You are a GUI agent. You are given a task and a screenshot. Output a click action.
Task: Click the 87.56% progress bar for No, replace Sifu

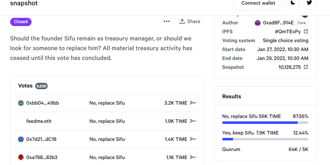pyautogui.click(x=265, y=122)
